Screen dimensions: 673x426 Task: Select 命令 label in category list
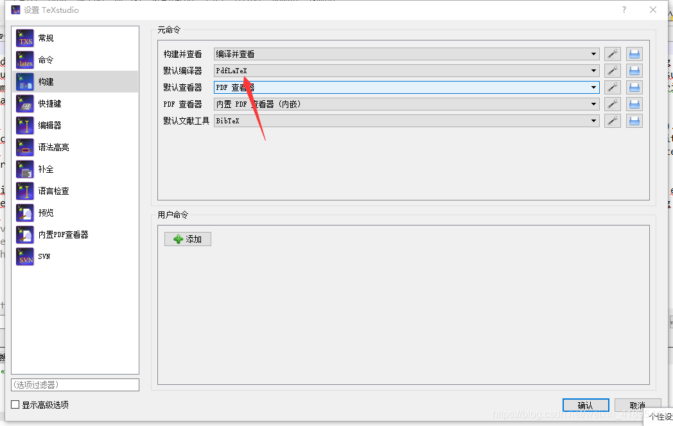point(46,60)
